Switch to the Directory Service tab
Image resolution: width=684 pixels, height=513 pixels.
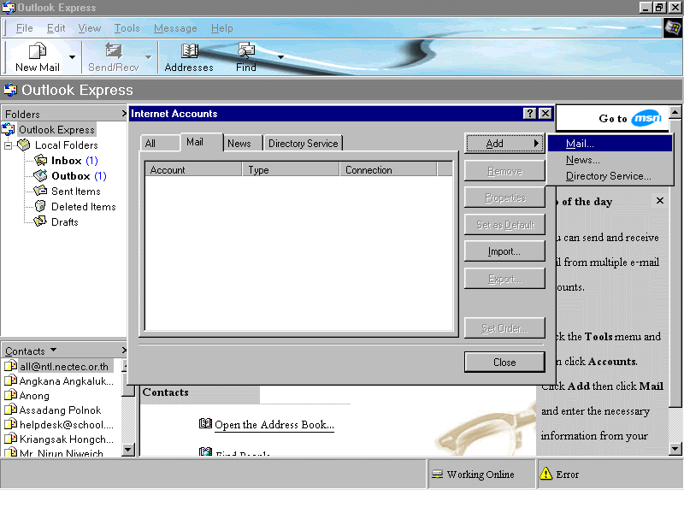(304, 144)
